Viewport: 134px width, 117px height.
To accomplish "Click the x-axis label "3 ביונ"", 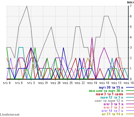I will [31, 83].
